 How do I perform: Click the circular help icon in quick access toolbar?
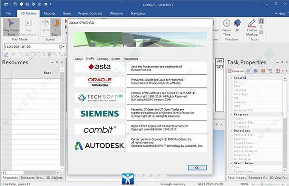click(40, 4)
